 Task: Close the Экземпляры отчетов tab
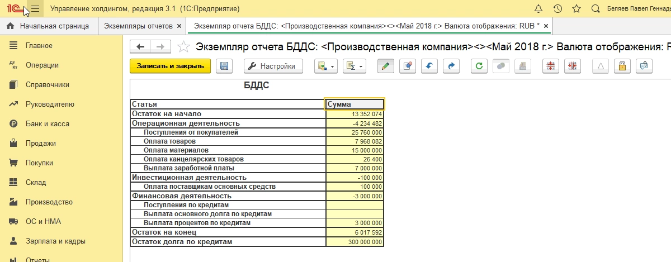(x=179, y=26)
